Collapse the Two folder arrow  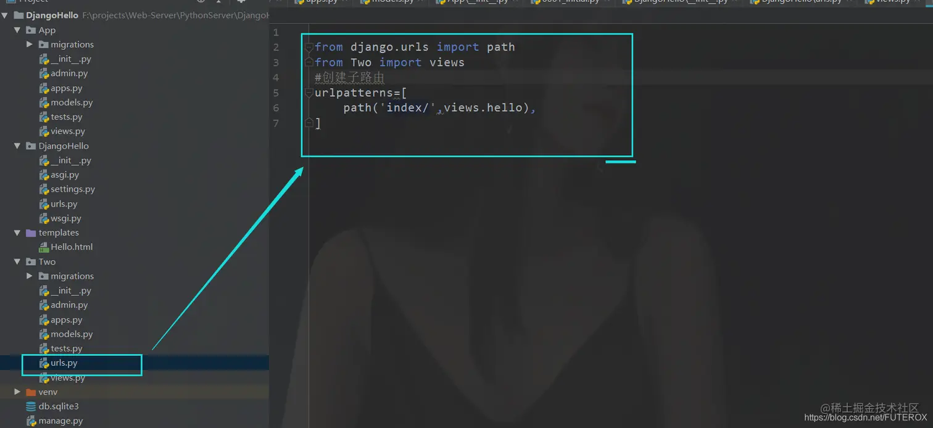coord(17,261)
